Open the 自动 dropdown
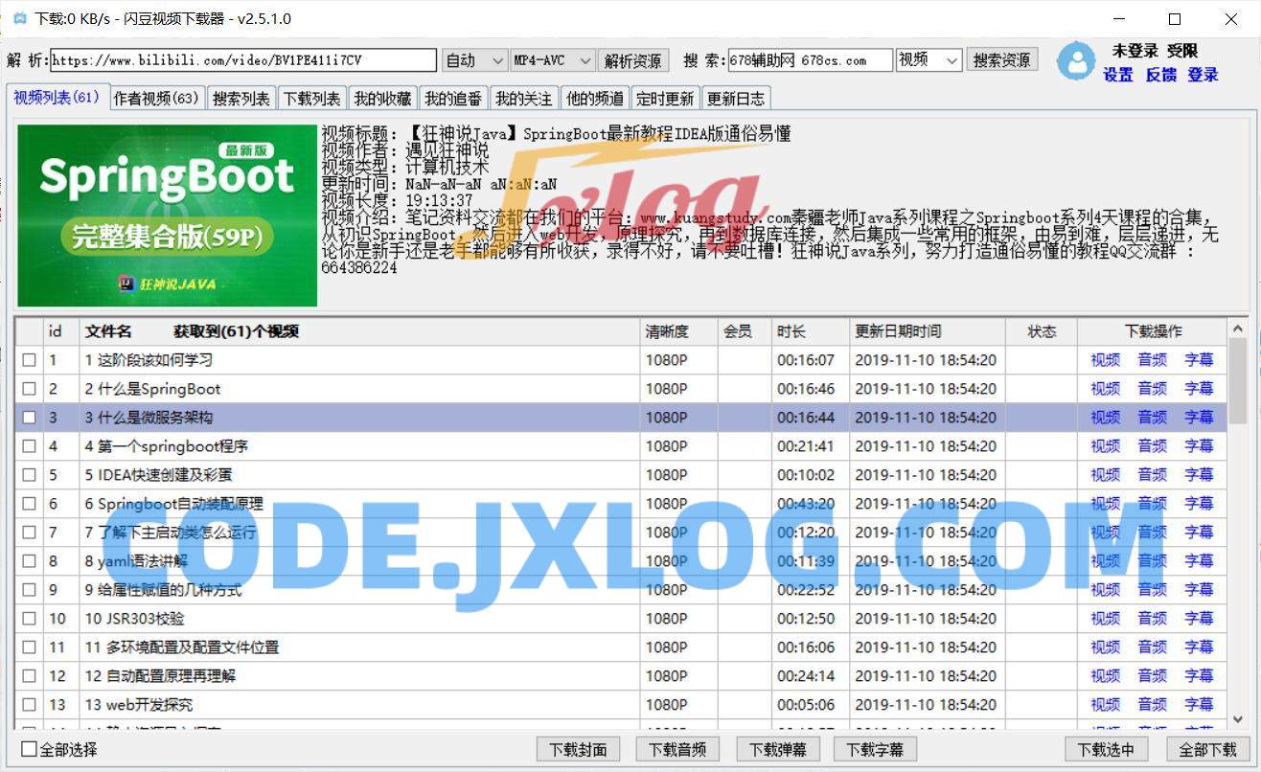1261x772 pixels. [x=474, y=60]
